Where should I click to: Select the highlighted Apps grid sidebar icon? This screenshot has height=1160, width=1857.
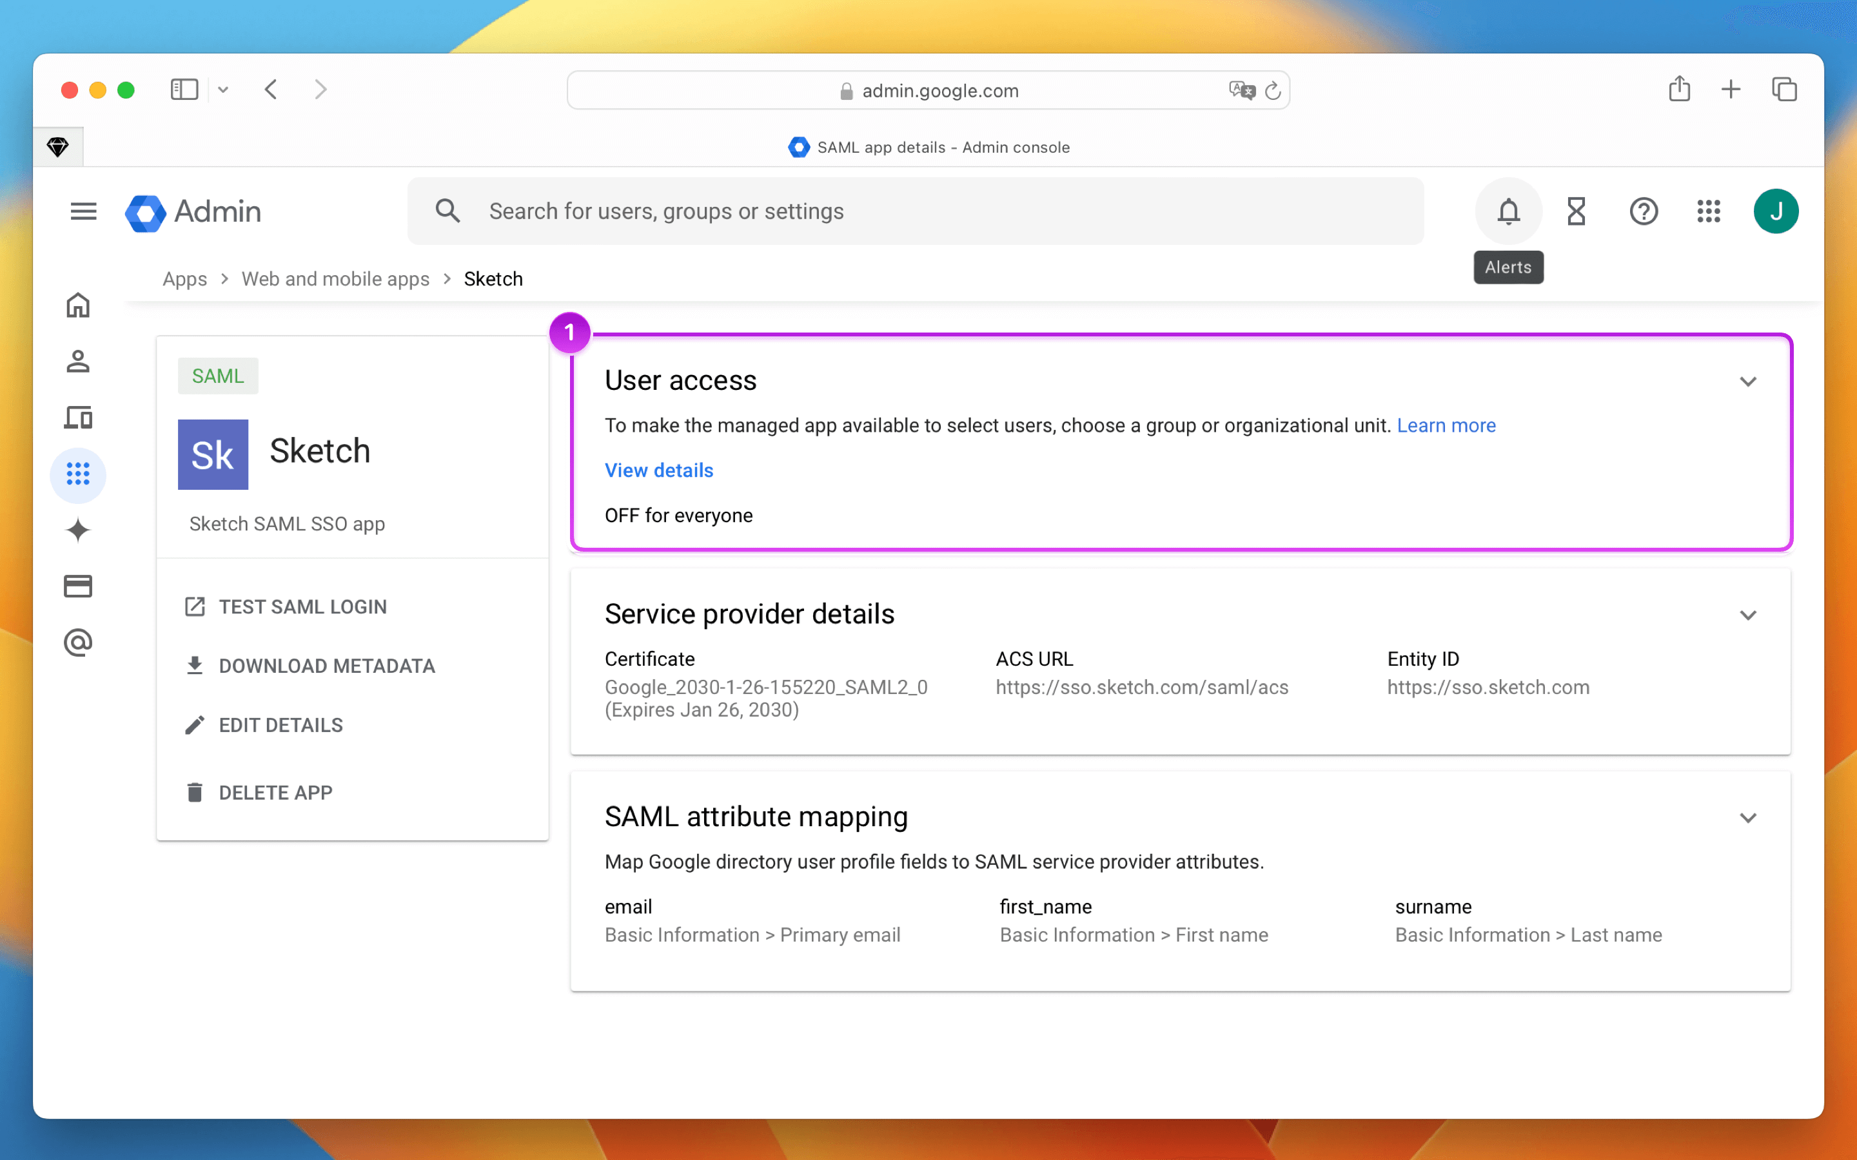(x=77, y=475)
